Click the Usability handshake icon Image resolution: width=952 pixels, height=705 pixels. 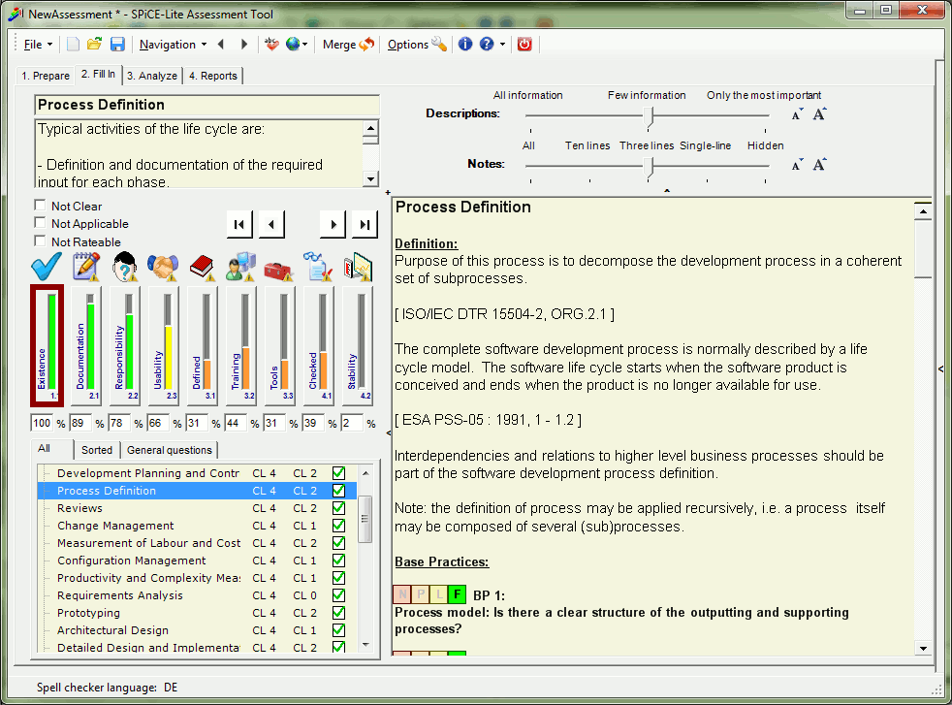pyautogui.click(x=163, y=267)
